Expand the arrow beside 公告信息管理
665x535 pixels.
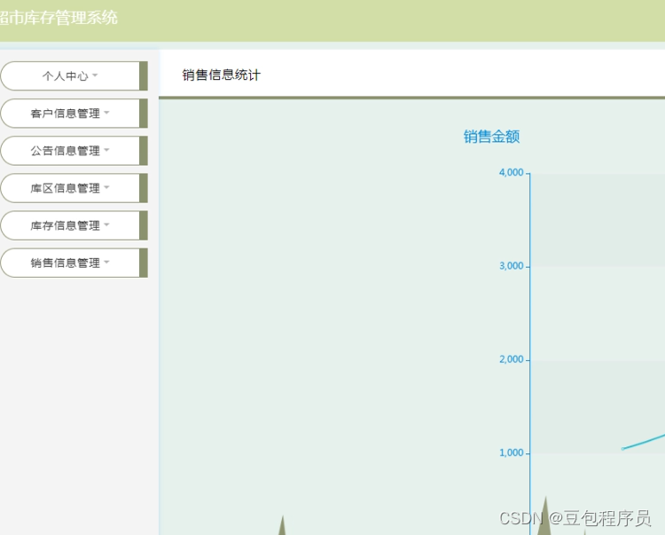pos(106,150)
